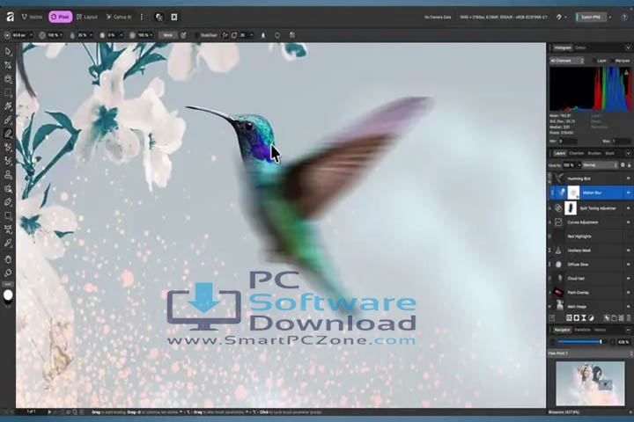The height and width of the screenshot is (422, 634).
Task: Click the Motion Blur mask thumbnail
Action: pos(573,193)
